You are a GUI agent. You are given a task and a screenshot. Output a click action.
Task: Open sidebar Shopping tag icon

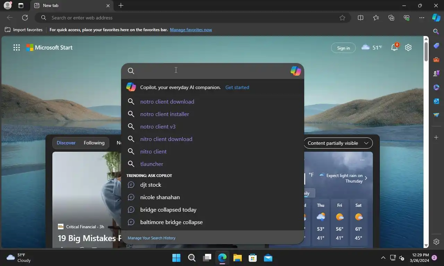coord(436,46)
